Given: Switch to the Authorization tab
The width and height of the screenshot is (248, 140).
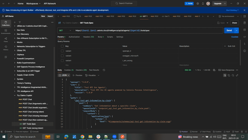Looking at the screenshot, I should click(x=74, y=37).
